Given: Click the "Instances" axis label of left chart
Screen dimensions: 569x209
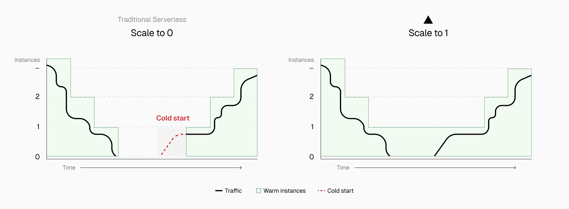Looking at the screenshot, I should 27,60.
